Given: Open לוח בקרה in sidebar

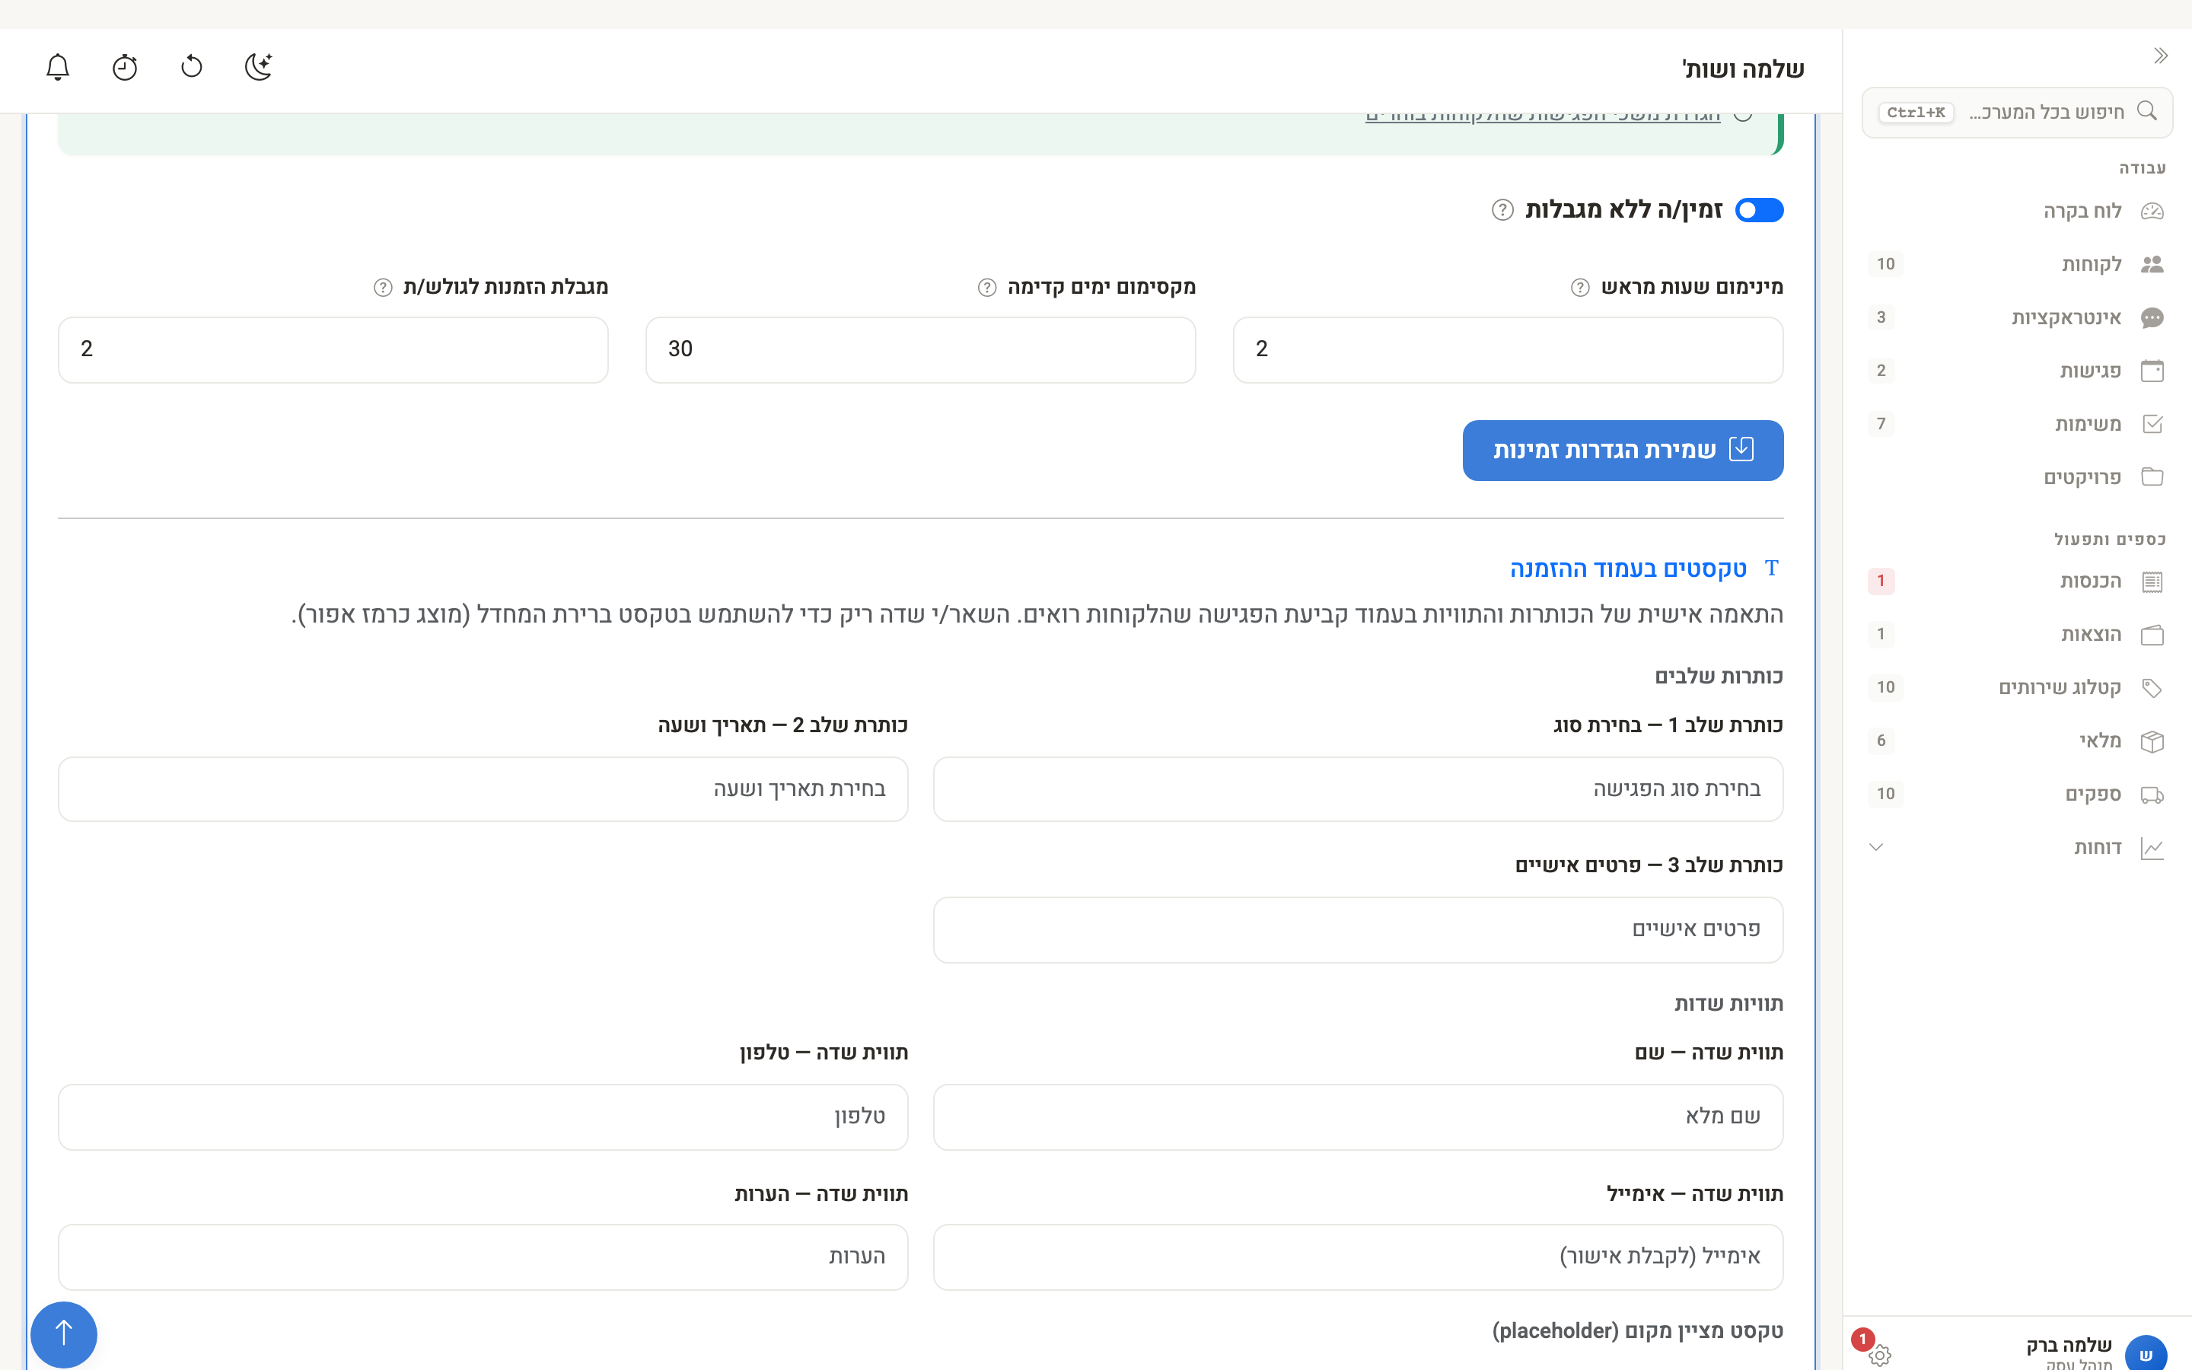Looking at the screenshot, I should click(2017, 211).
